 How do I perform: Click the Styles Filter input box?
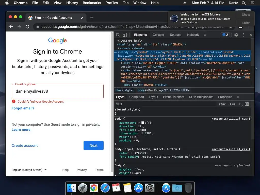(x=166, y=104)
